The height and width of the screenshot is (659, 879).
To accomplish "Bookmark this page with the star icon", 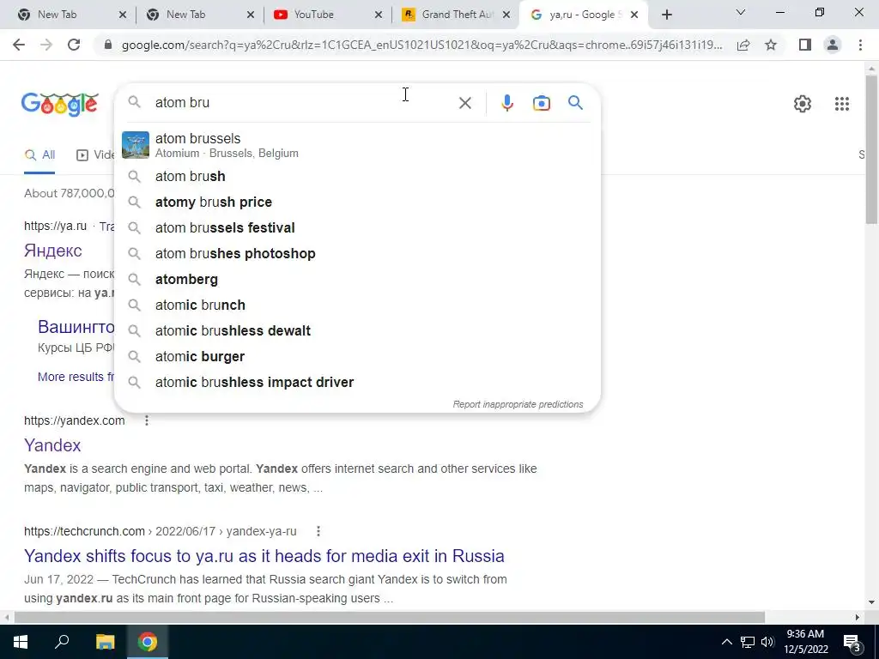I will coord(771,45).
